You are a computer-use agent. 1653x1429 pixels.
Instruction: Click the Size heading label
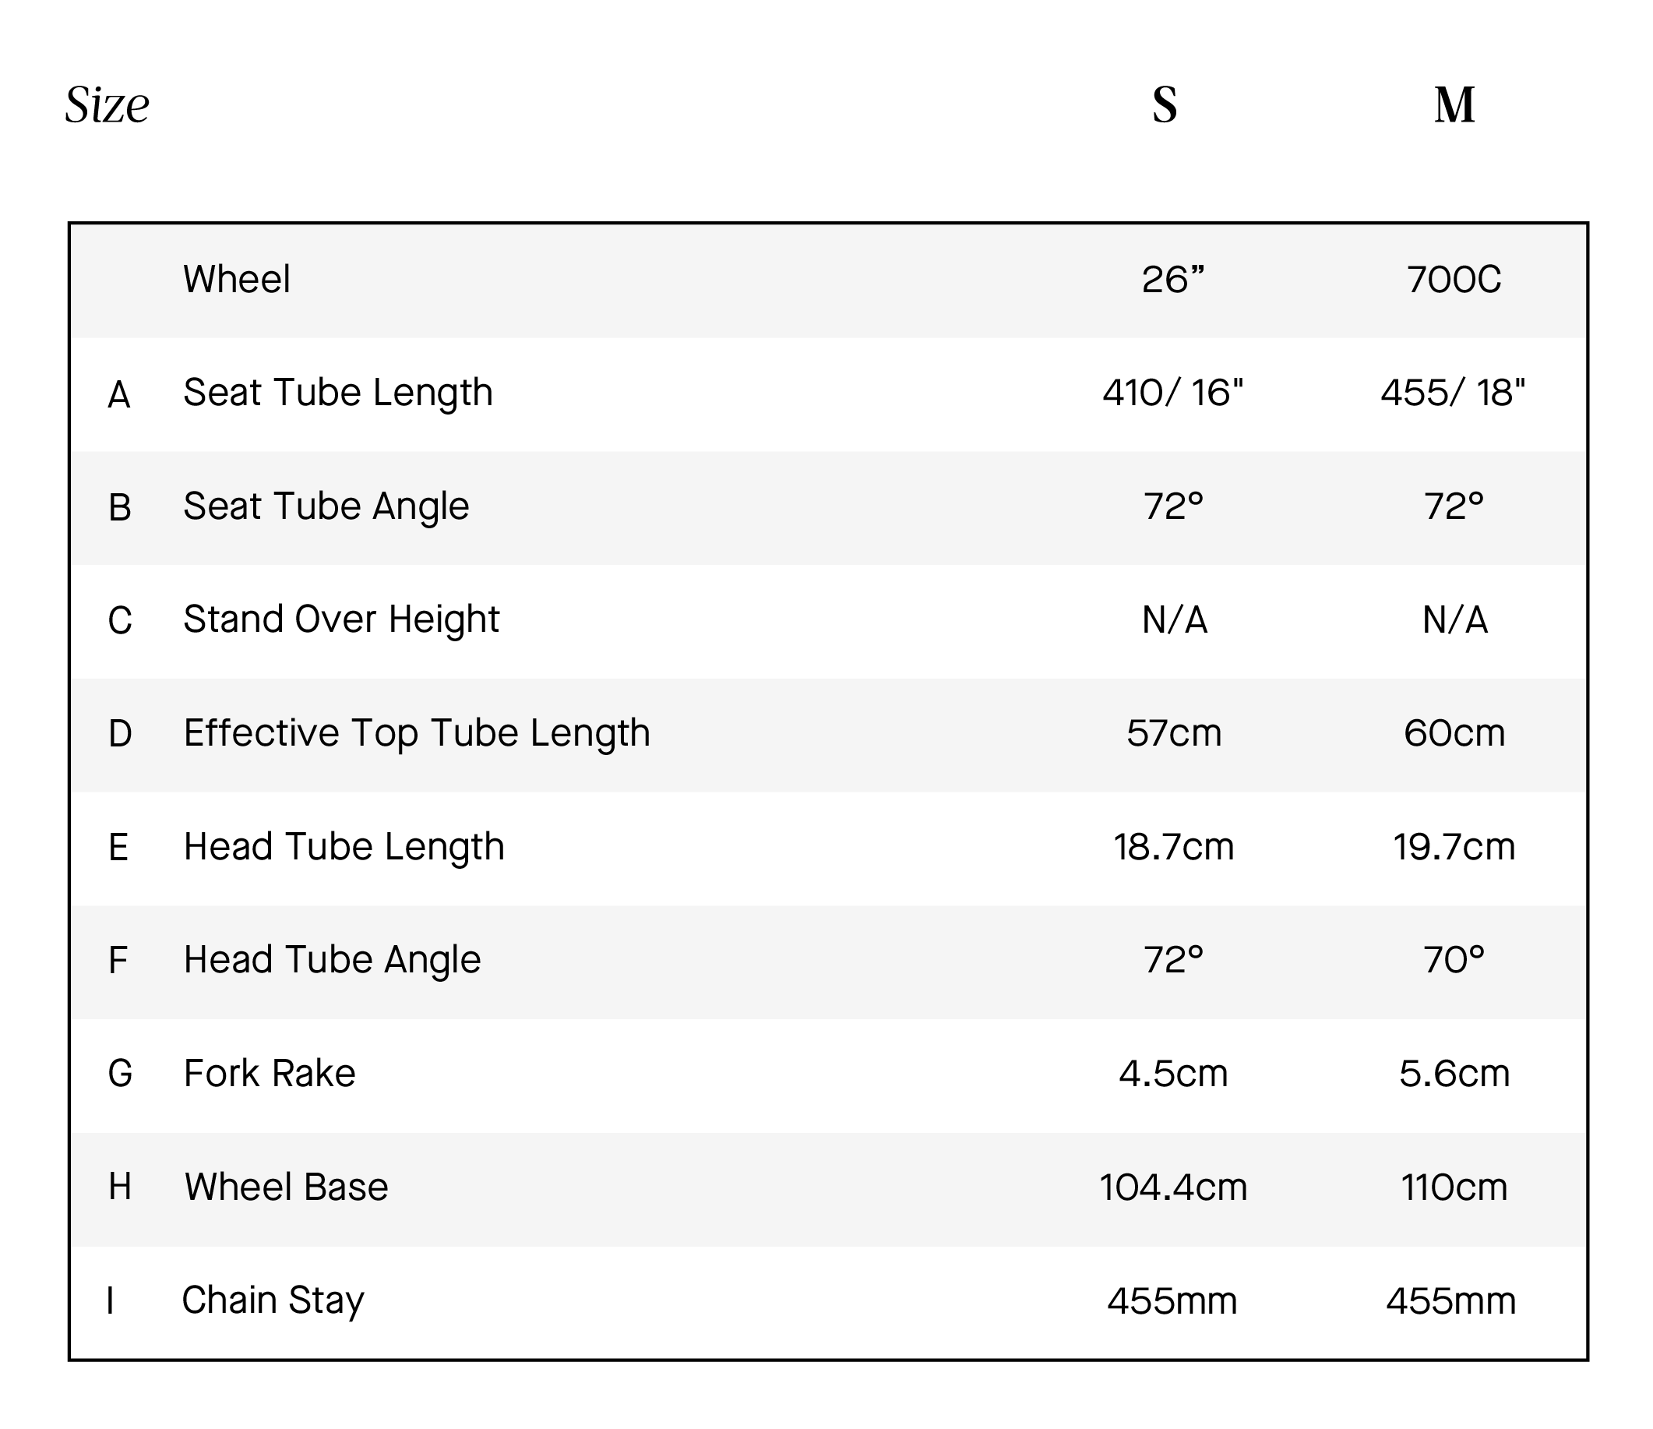(x=107, y=104)
